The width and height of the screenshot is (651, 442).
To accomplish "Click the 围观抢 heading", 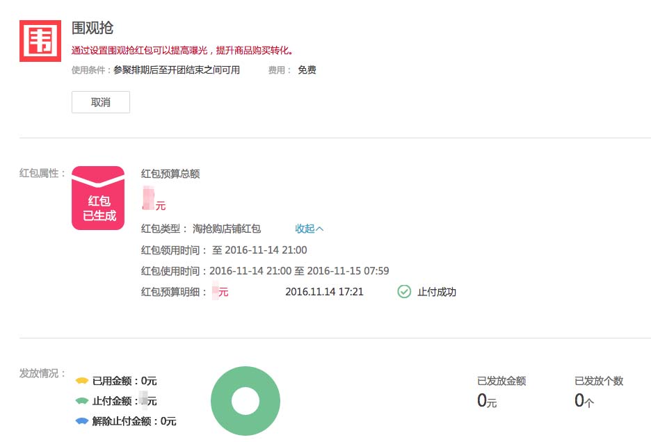I will click(x=93, y=28).
